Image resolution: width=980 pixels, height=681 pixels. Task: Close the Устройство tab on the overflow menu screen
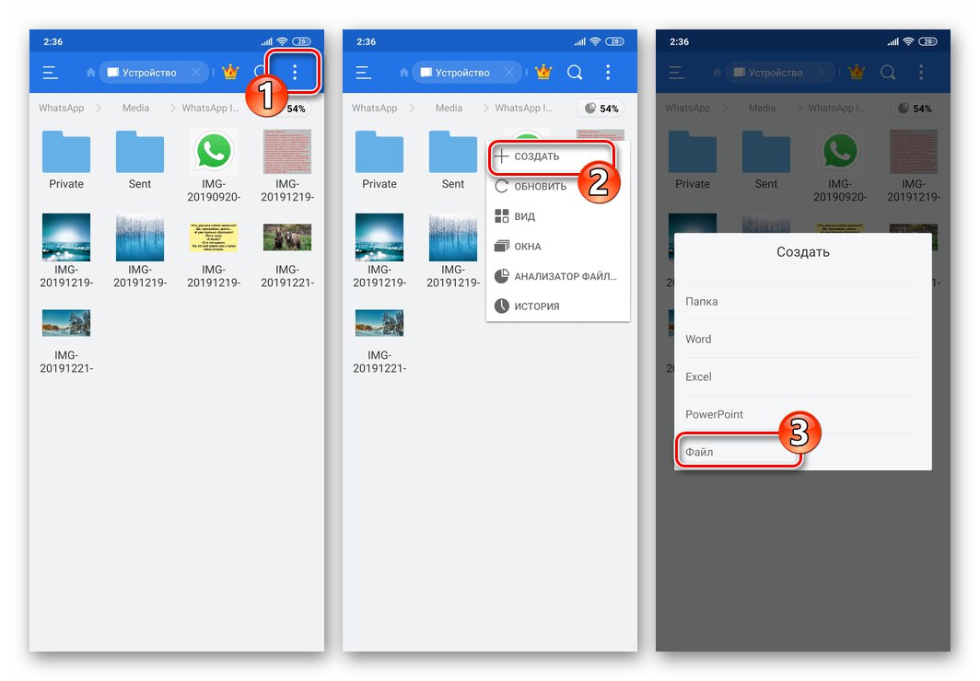[508, 73]
